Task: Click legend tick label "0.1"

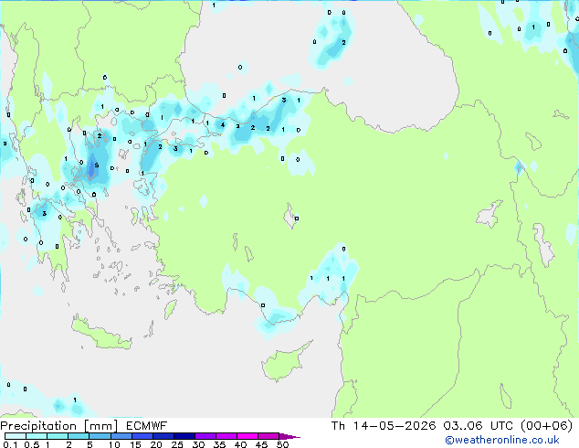Action: click(10, 444)
